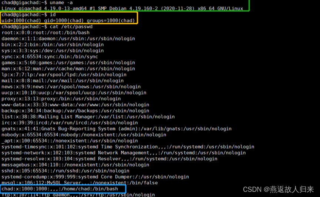This screenshot has height=197, width=320.
Task: Click the _apt:x:100:65534 passwd entry
Action: tap(70, 141)
